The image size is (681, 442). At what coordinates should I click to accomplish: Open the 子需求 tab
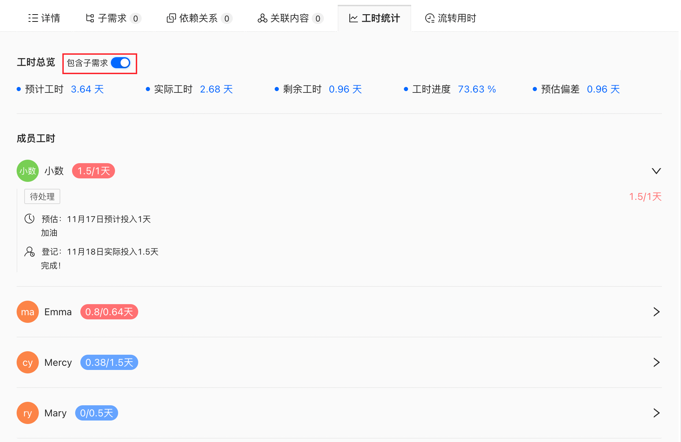click(x=112, y=18)
